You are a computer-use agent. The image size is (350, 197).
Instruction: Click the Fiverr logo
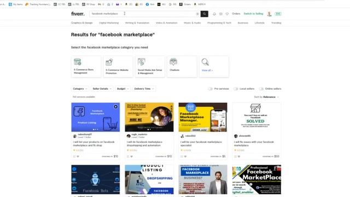point(78,14)
